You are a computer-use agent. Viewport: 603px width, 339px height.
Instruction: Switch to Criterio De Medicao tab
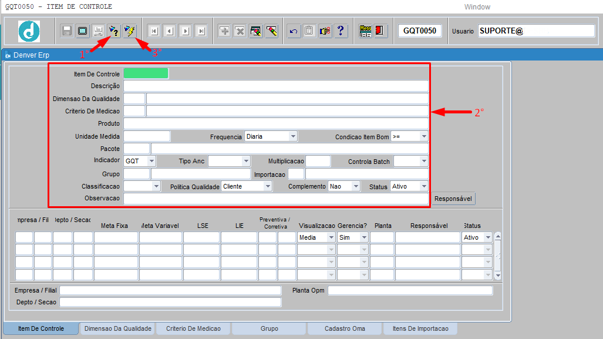coord(193,328)
